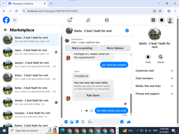Expand the Privacy and support section
Image resolution: width=179 pixels, height=134 pixels.
[x=154, y=94]
